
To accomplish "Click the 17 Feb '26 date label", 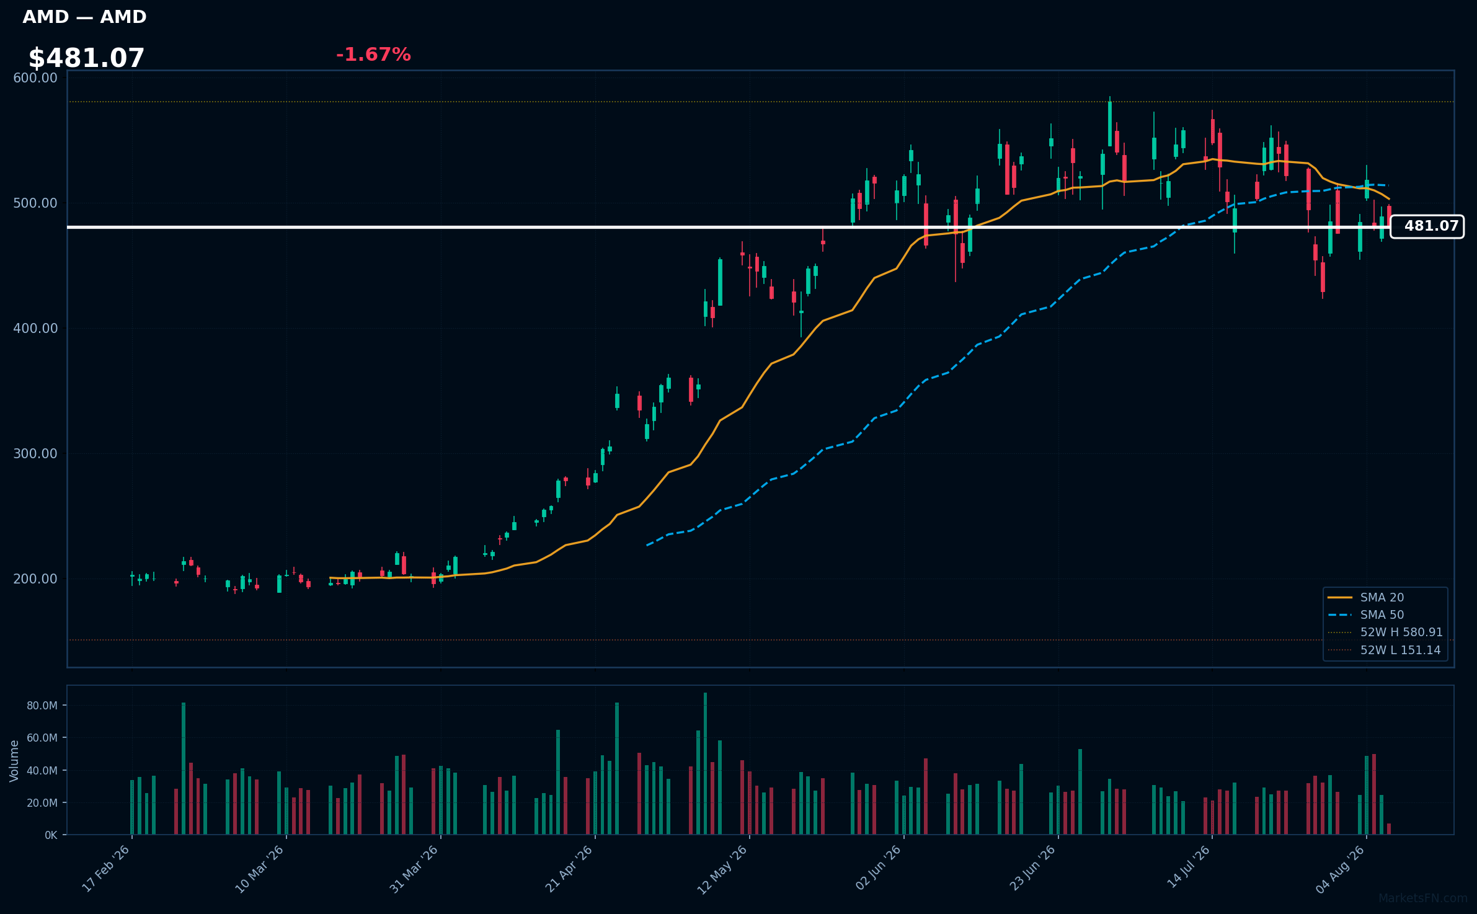I will 106,869.
